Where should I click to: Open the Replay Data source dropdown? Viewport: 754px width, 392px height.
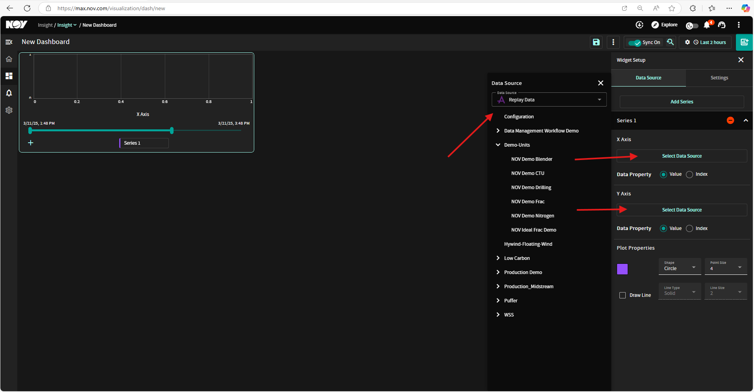coord(549,100)
